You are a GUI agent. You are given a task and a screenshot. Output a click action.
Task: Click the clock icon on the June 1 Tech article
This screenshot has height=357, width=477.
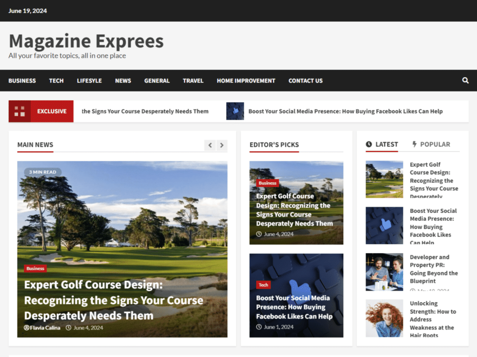tap(258, 327)
